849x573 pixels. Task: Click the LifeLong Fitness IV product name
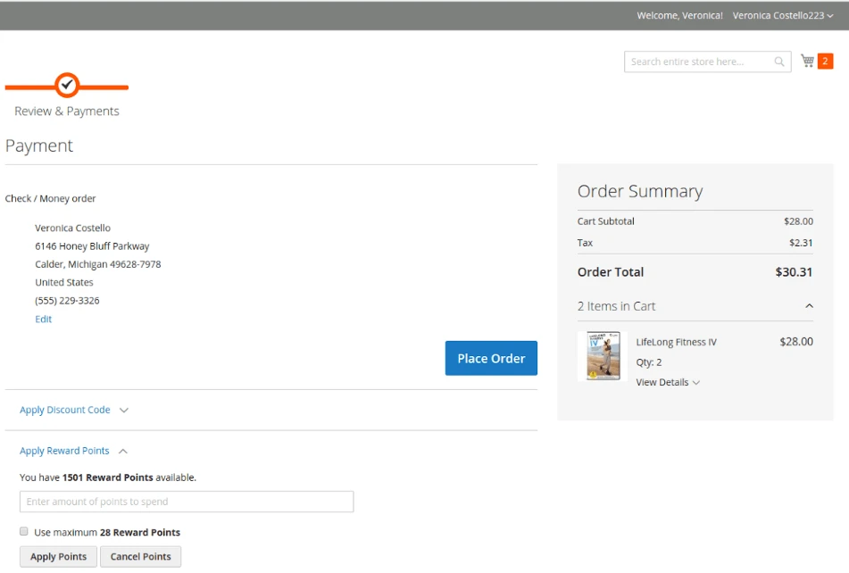pyautogui.click(x=676, y=342)
